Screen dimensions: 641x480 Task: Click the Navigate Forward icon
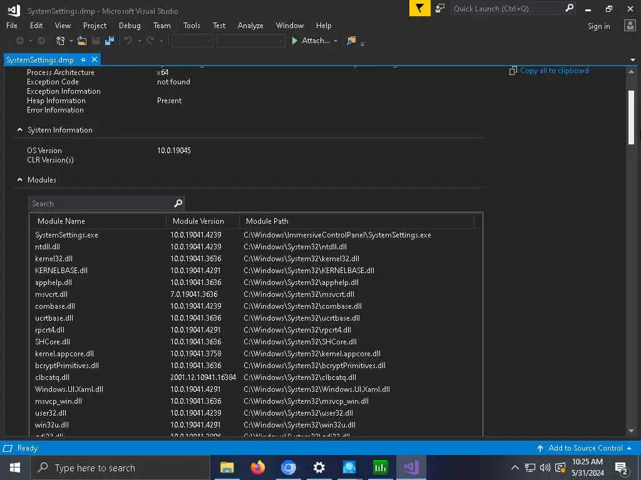point(41,41)
